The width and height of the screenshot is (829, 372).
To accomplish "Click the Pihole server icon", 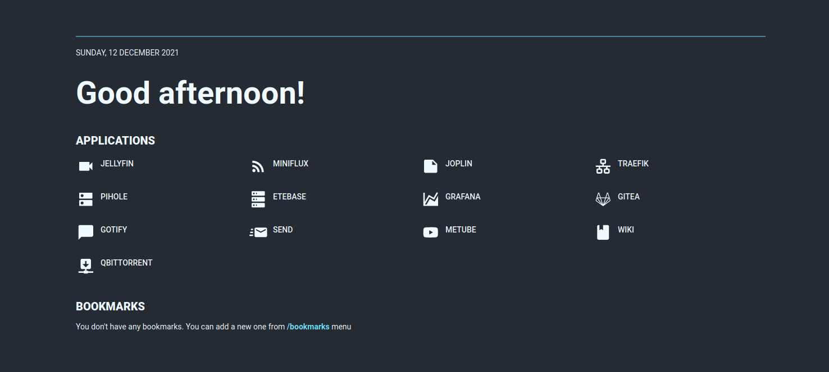I will 85,199.
